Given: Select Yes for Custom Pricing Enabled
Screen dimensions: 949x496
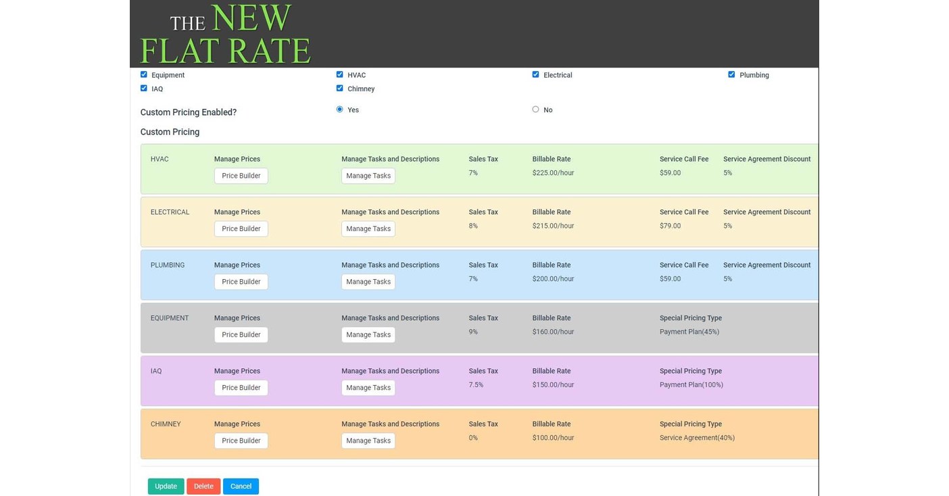Looking at the screenshot, I should coord(339,109).
